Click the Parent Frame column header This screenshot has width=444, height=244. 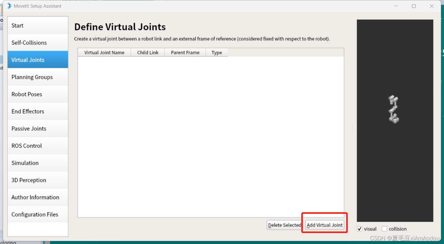point(185,52)
